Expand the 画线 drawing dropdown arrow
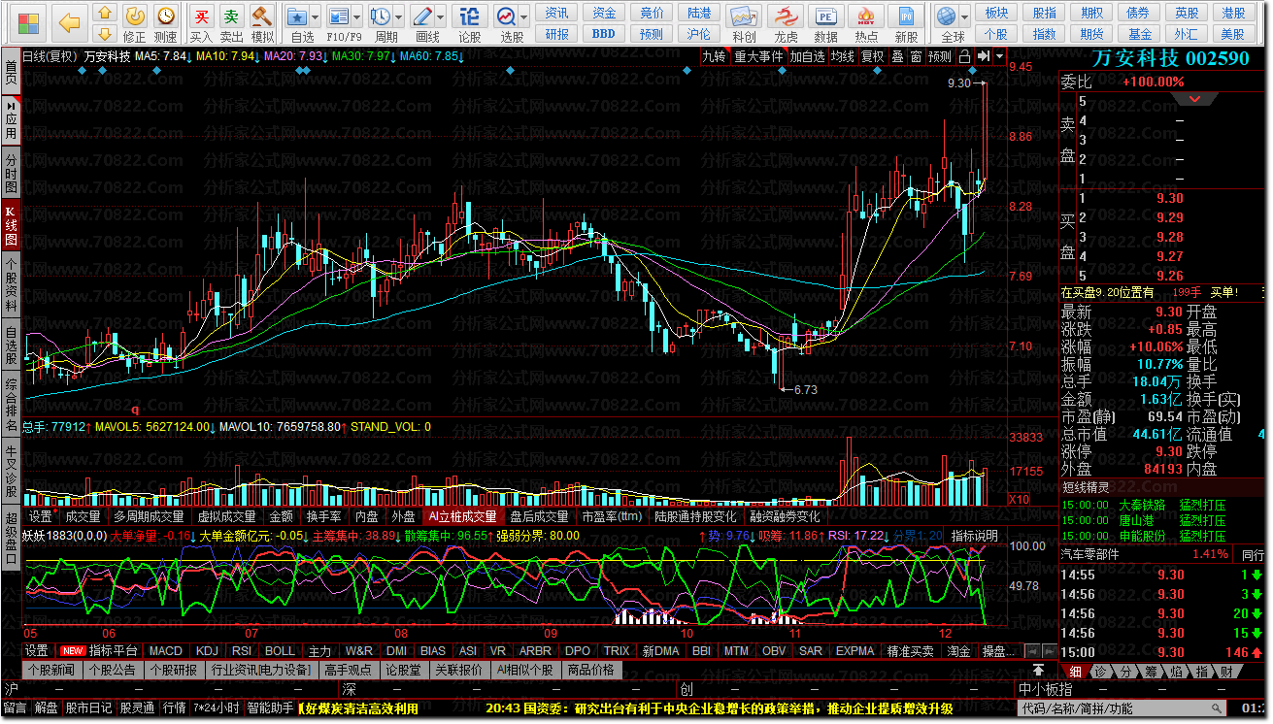1273x724 pixels. click(x=440, y=17)
